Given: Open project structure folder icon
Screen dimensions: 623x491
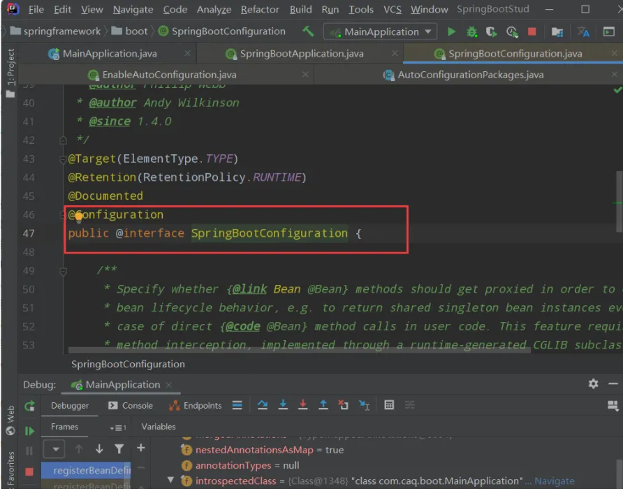Looking at the screenshot, I should click(557, 32).
